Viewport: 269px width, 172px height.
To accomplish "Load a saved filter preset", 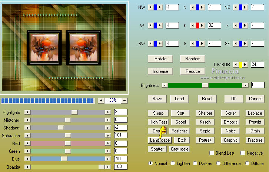I will (179, 99).
